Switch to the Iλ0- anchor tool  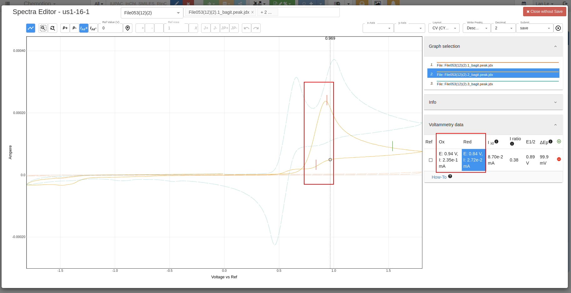click(x=93, y=28)
